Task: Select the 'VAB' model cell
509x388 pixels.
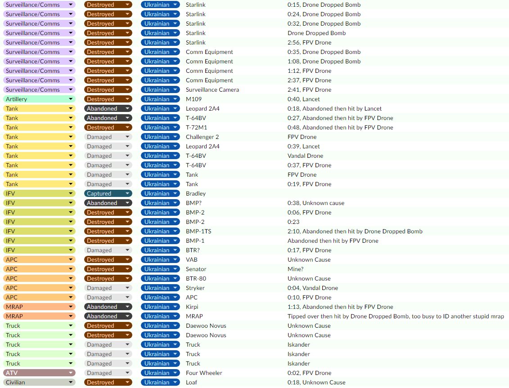Action: point(192,259)
